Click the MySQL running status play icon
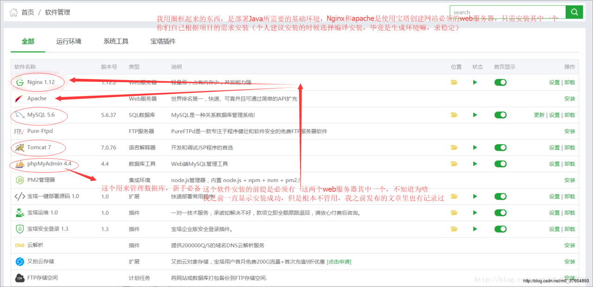593x287 pixels. click(475, 115)
